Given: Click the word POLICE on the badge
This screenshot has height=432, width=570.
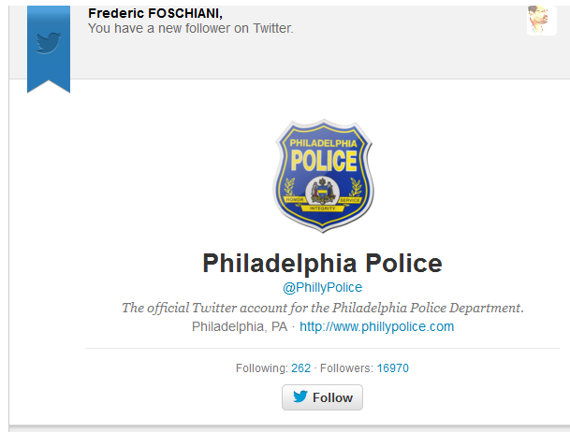Looking at the screenshot, I should (x=322, y=161).
